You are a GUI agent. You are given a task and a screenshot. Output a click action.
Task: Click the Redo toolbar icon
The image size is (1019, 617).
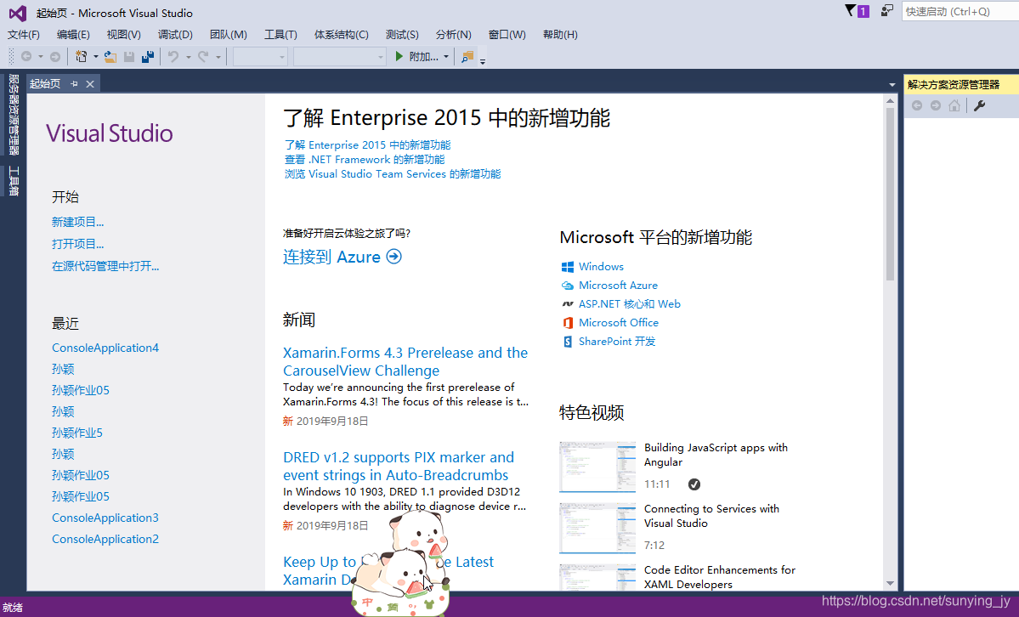[x=203, y=57]
